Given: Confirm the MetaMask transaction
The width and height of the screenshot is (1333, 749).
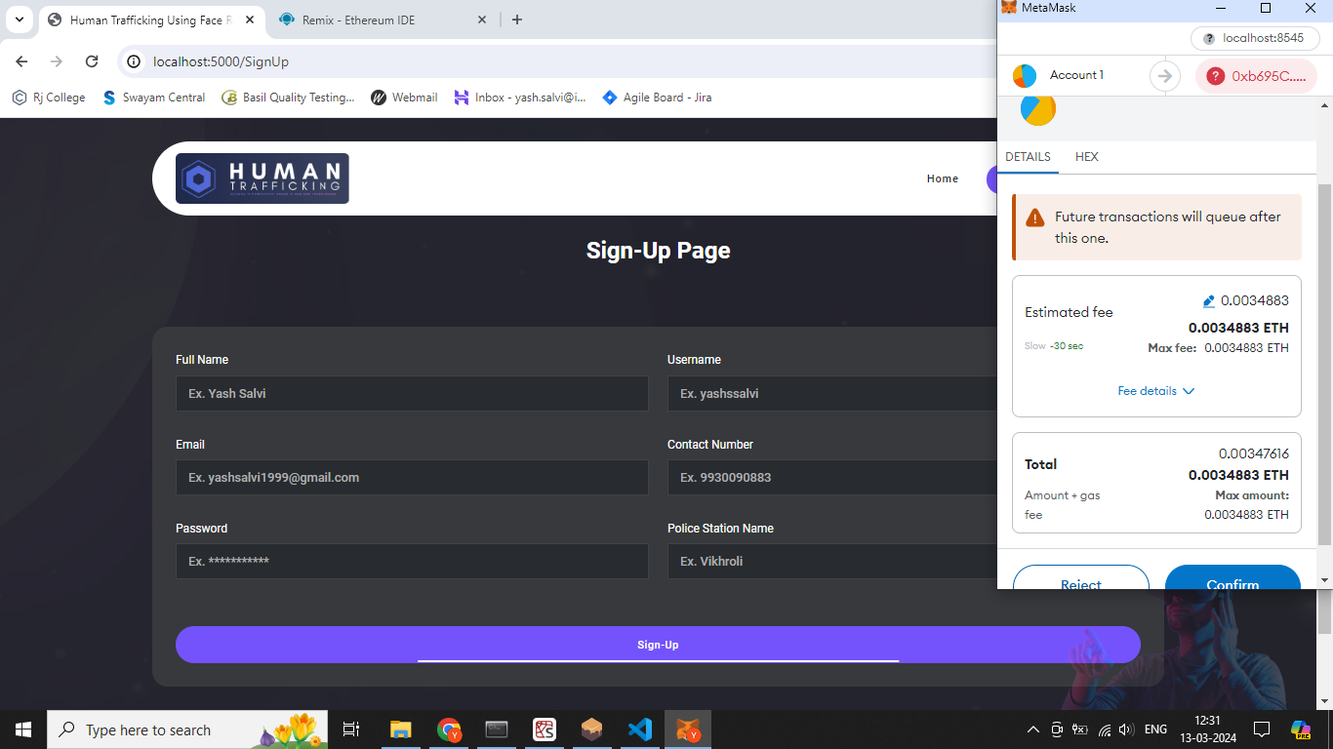Looking at the screenshot, I should pos(1232,579).
